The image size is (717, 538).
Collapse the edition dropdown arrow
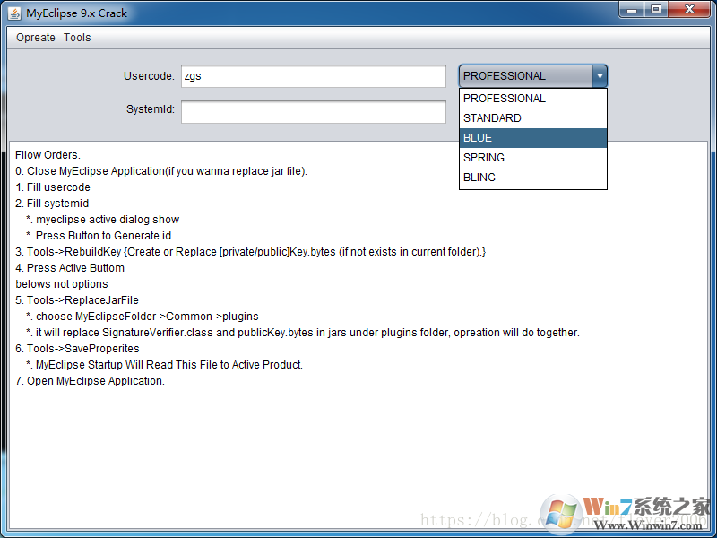coord(600,76)
